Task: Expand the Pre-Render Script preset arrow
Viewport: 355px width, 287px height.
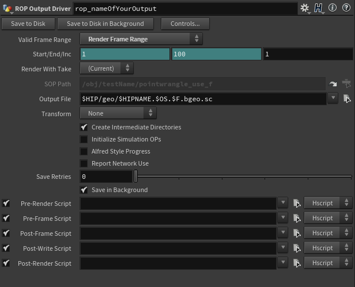Action: click(283, 202)
